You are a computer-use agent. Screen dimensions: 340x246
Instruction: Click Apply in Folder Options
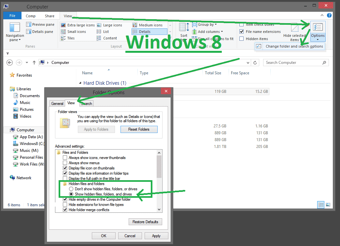click(x=156, y=236)
